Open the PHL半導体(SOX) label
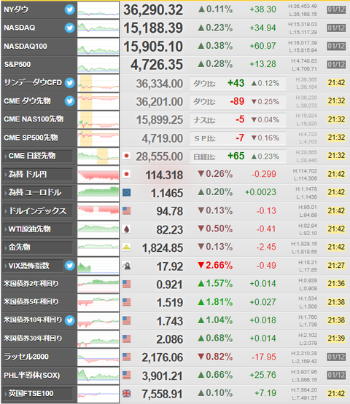The image size is (350, 404). point(32,376)
